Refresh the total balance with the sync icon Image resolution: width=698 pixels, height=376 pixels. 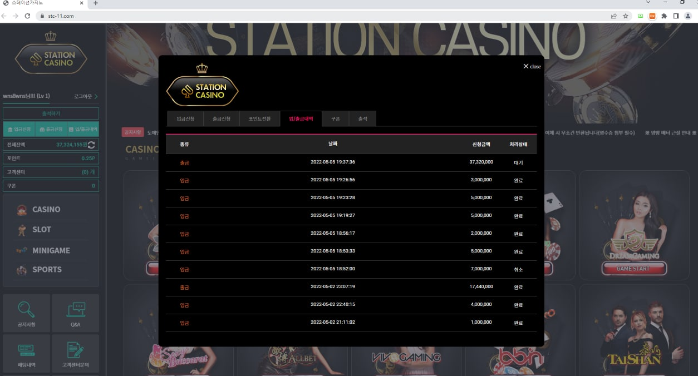[x=91, y=145]
